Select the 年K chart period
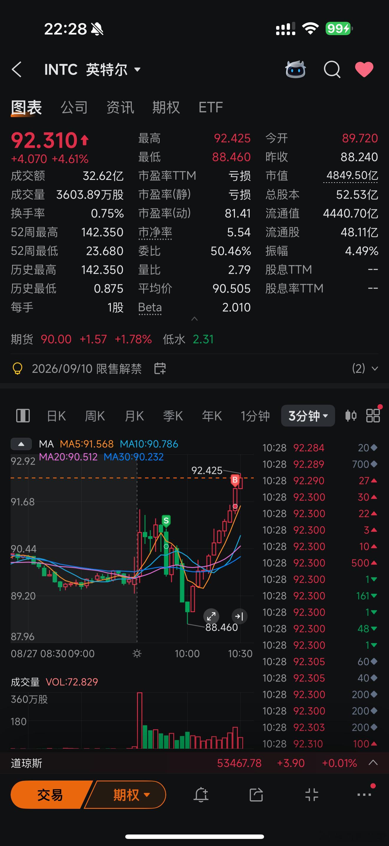Image resolution: width=389 pixels, height=846 pixels. [212, 416]
